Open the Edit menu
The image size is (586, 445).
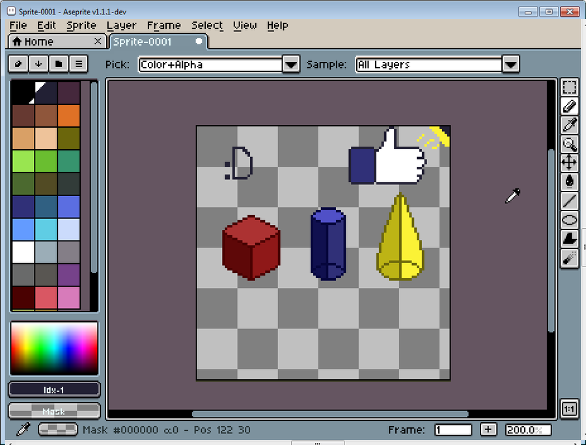tap(46, 25)
